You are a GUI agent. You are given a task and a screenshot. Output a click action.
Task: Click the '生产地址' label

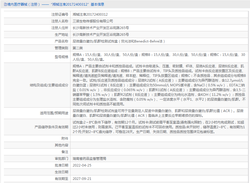click(x=62, y=35)
